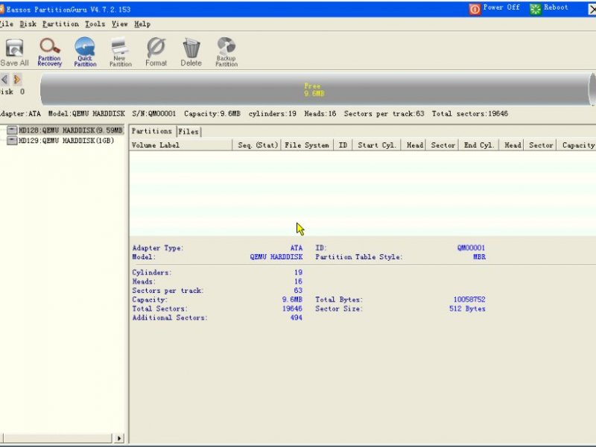Go to next disk using right arrow
The image size is (596, 447).
pyautogui.click(x=16, y=80)
